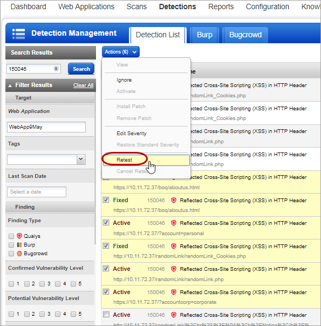This screenshot has width=321, height=326.
Task: Click Qualys icon on Active ?accountcorp=corporate row
Action: click(174, 292)
